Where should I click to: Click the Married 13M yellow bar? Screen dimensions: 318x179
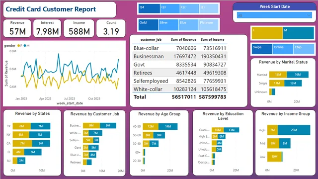278,75
